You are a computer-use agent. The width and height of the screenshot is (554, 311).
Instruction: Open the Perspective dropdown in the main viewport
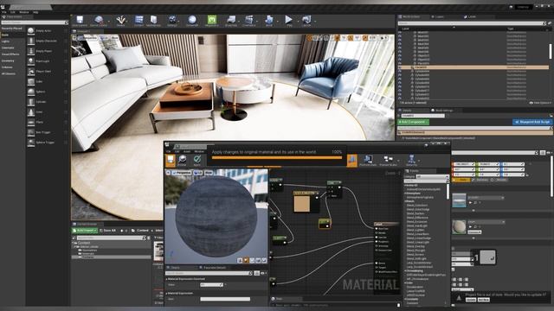click(87, 37)
